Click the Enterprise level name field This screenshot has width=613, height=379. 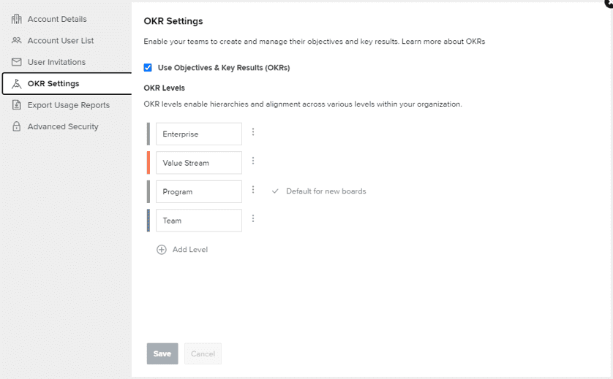[199, 134]
